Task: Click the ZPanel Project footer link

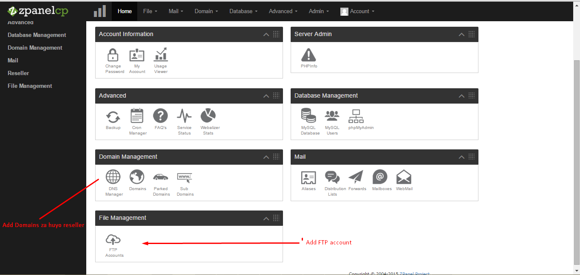Action: click(415, 274)
